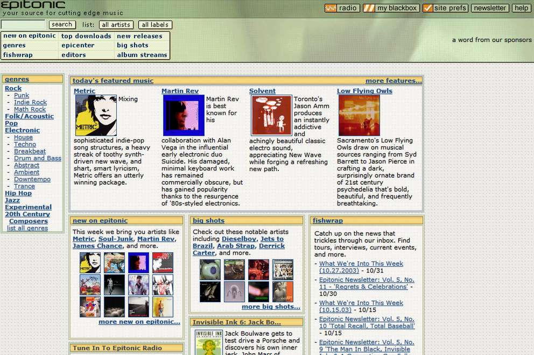The height and width of the screenshot is (355, 534).
Task: Select the Math Rock genre
Action: [x=30, y=109]
